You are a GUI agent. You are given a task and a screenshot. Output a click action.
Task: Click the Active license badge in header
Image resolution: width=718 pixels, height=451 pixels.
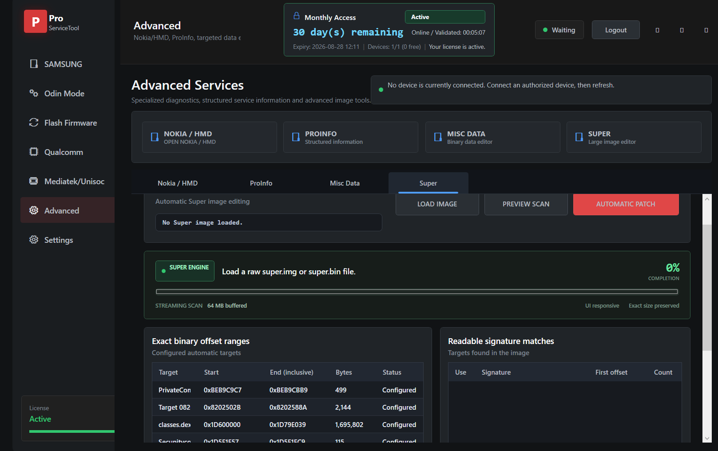(445, 17)
